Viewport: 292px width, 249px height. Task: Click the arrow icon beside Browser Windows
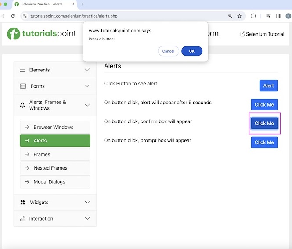click(x=27, y=127)
